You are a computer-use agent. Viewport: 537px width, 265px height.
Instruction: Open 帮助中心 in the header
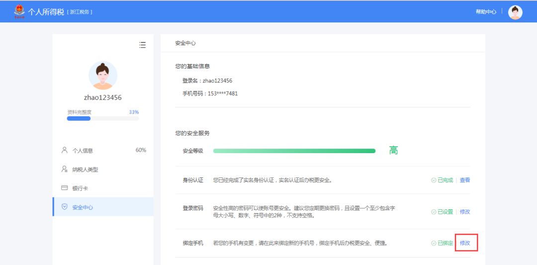click(x=486, y=12)
